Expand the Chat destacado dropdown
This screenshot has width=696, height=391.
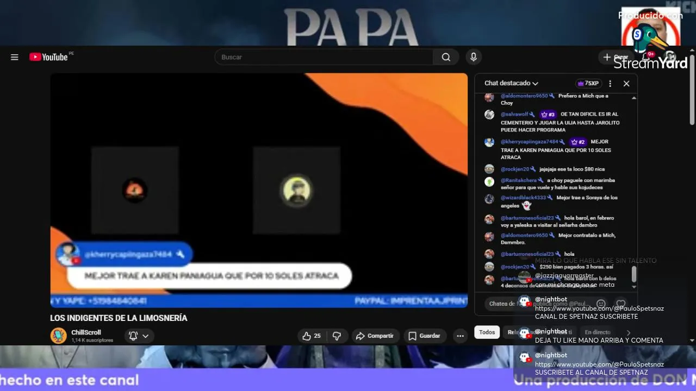point(511,83)
